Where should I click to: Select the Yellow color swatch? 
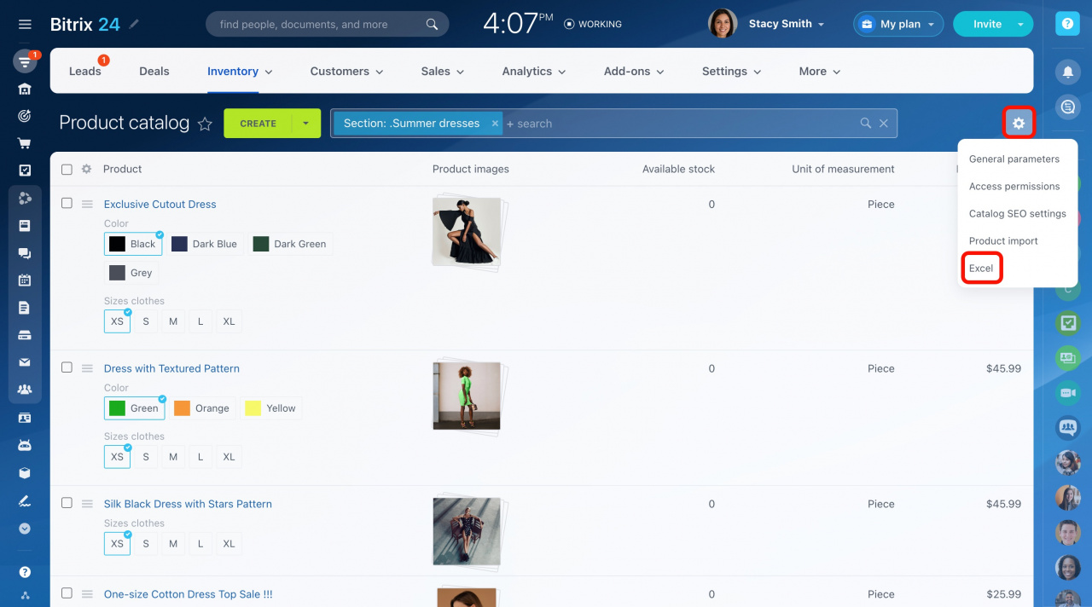[x=271, y=408]
